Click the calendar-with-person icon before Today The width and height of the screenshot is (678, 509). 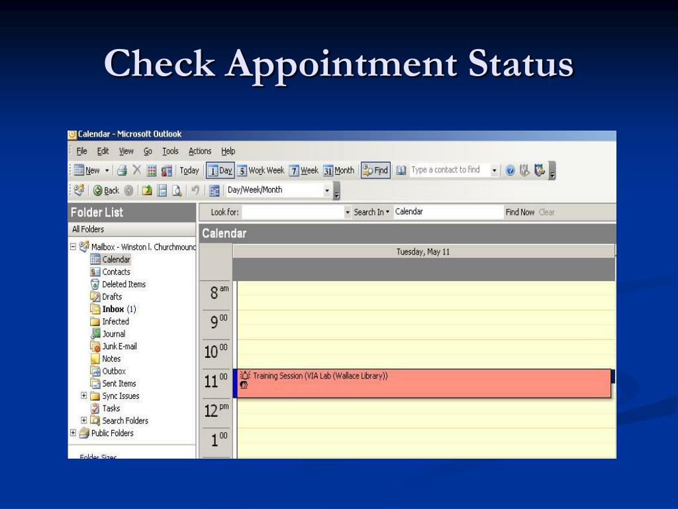166,170
